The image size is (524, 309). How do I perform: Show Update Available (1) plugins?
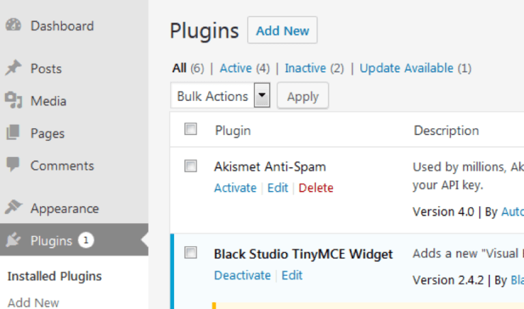point(416,68)
